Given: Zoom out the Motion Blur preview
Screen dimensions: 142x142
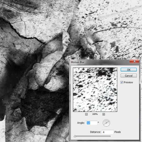Looking at the screenshot, I should pos(86,114).
